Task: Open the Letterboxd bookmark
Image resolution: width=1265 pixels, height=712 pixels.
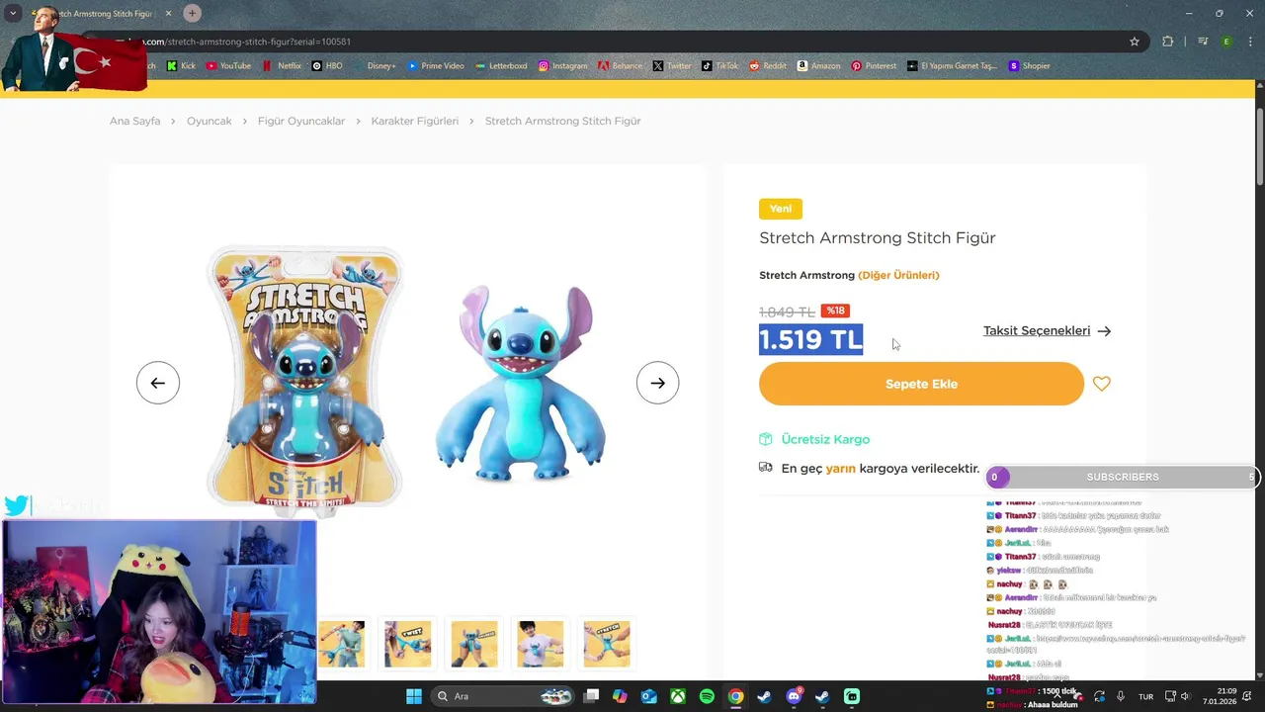Action: (x=500, y=66)
